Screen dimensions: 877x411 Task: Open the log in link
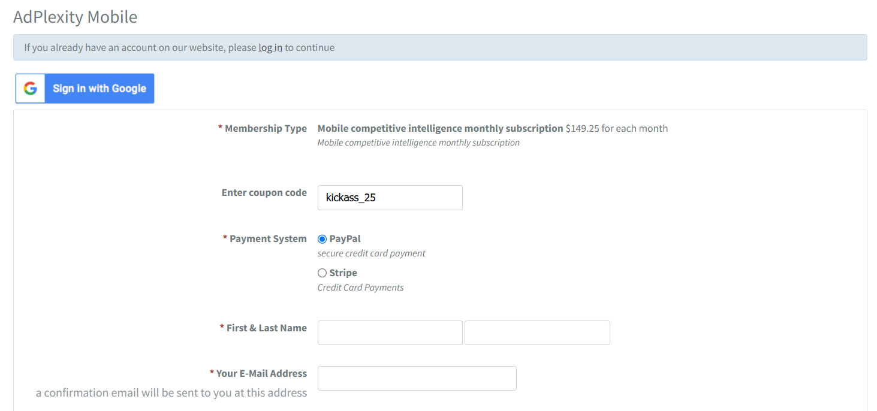point(270,47)
